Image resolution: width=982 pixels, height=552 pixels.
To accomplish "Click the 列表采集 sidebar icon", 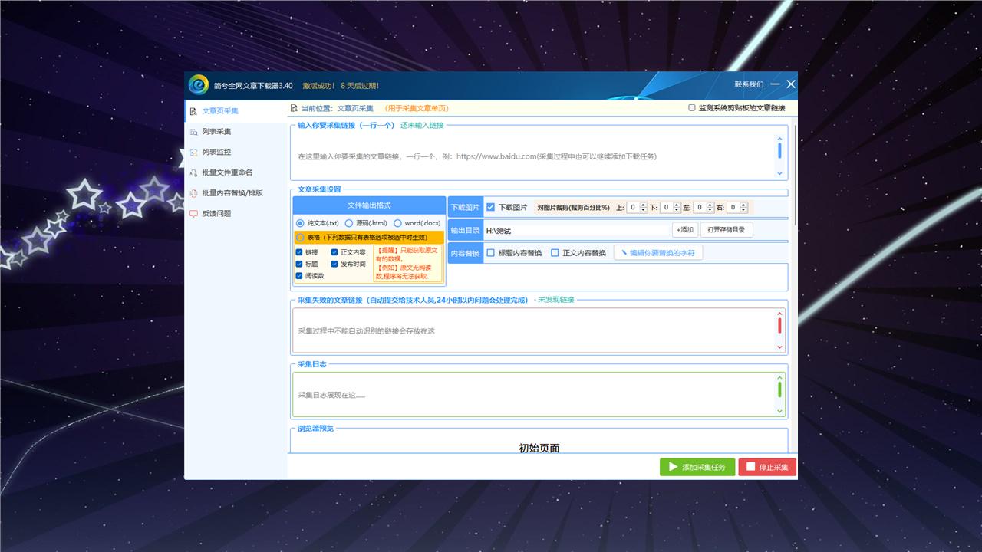I will 193,132.
